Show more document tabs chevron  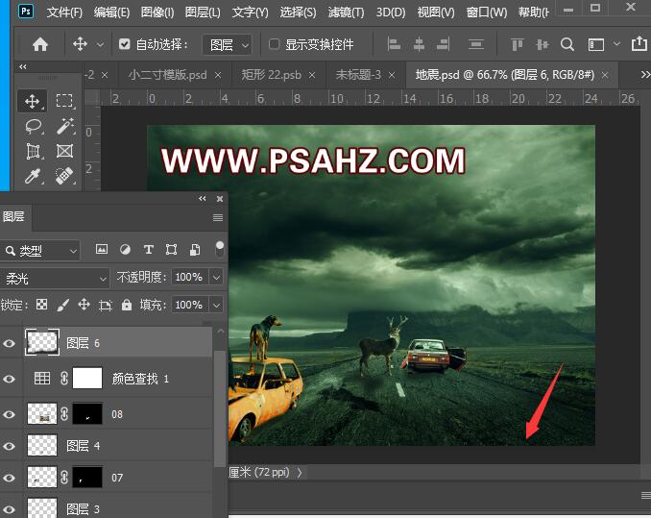[x=645, y=75]
